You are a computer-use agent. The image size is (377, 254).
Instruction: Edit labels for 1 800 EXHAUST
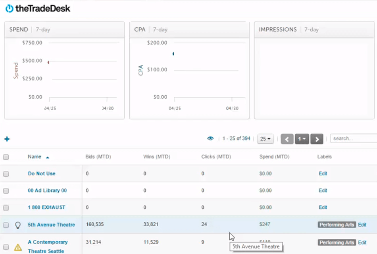click(323, 207)
